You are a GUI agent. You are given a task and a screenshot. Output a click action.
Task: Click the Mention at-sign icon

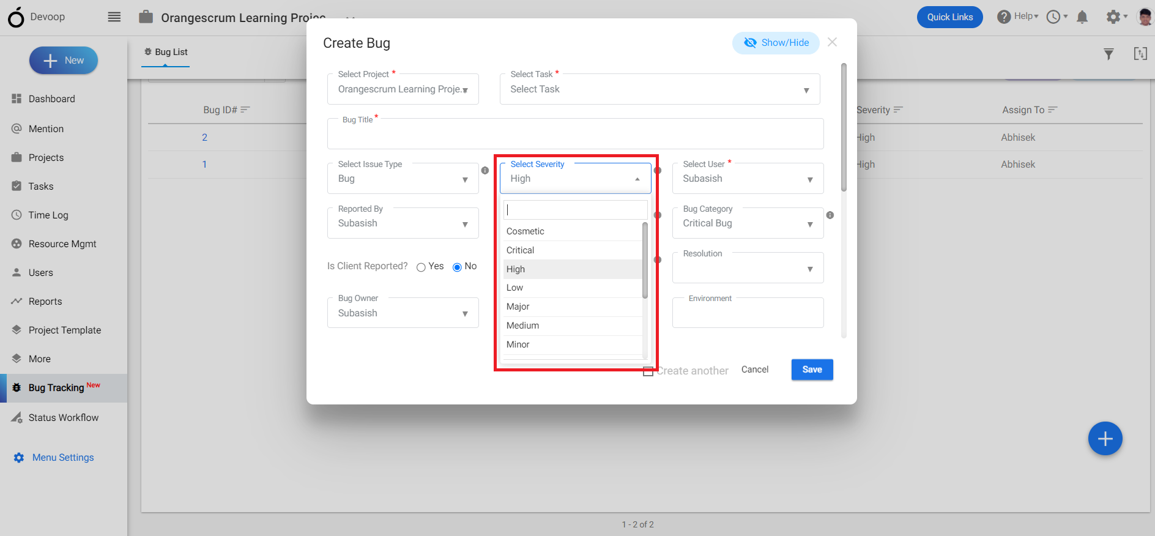click(x=17, y=128)
